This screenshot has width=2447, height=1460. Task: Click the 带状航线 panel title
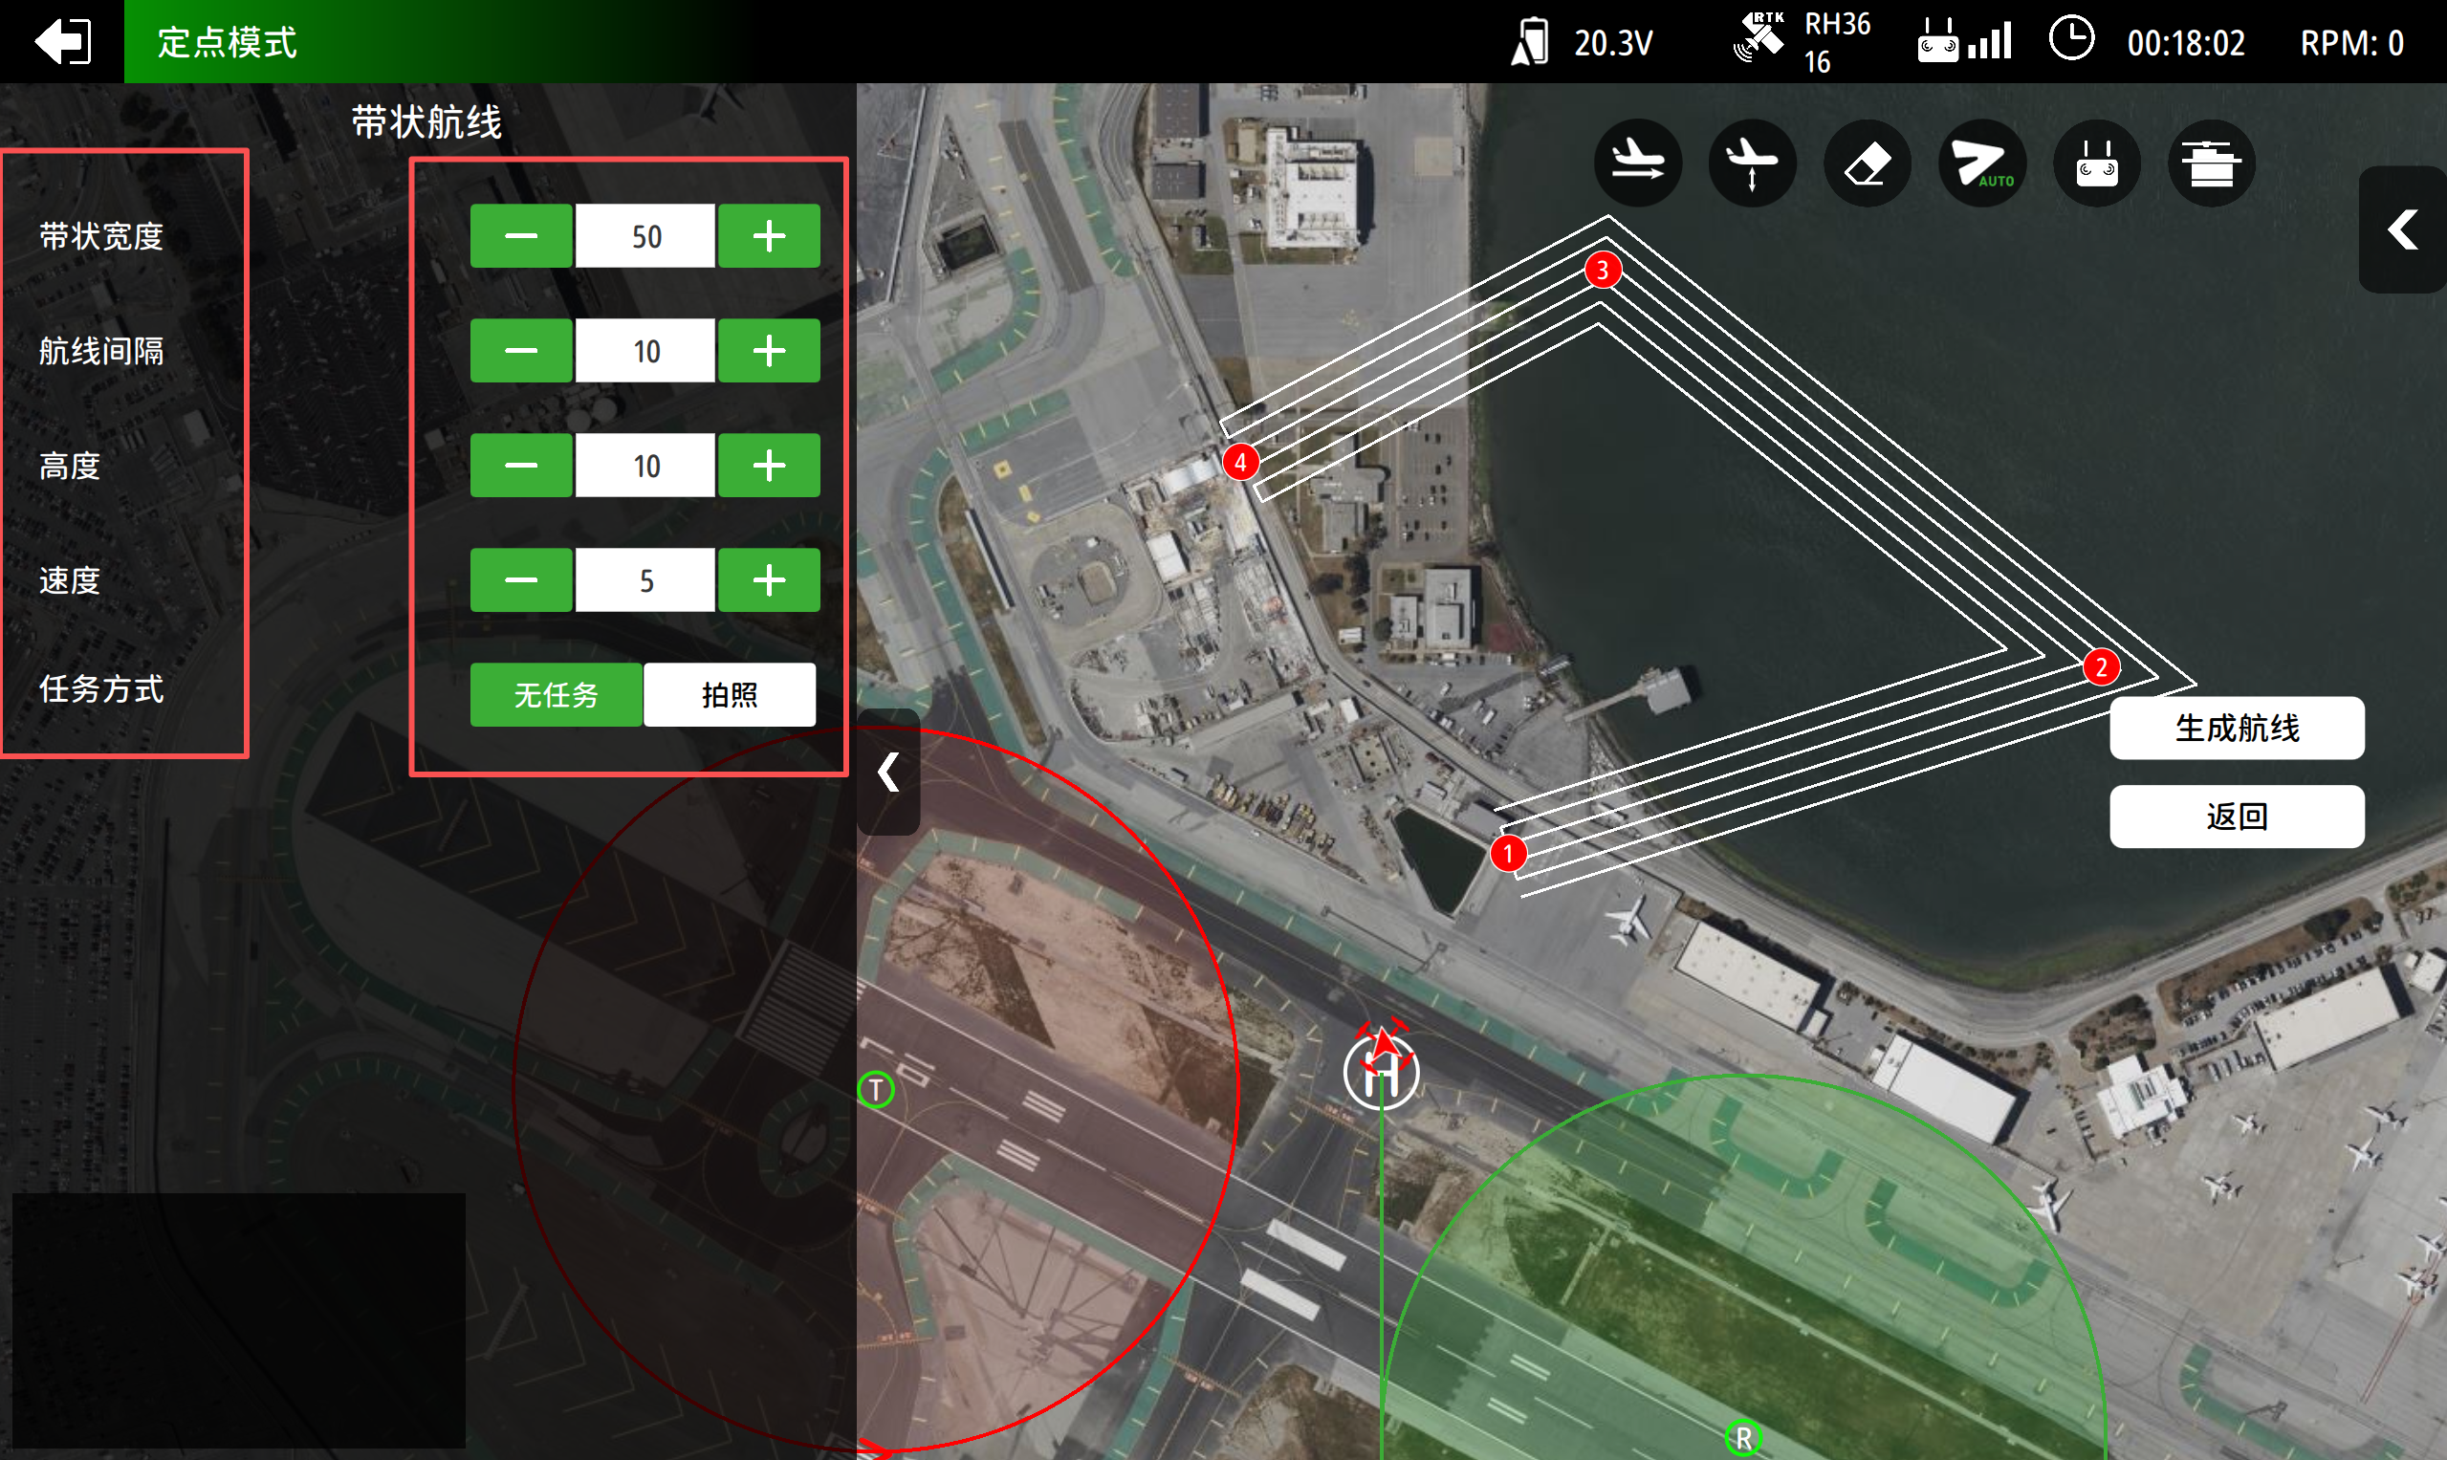click(x=426, y=122)
